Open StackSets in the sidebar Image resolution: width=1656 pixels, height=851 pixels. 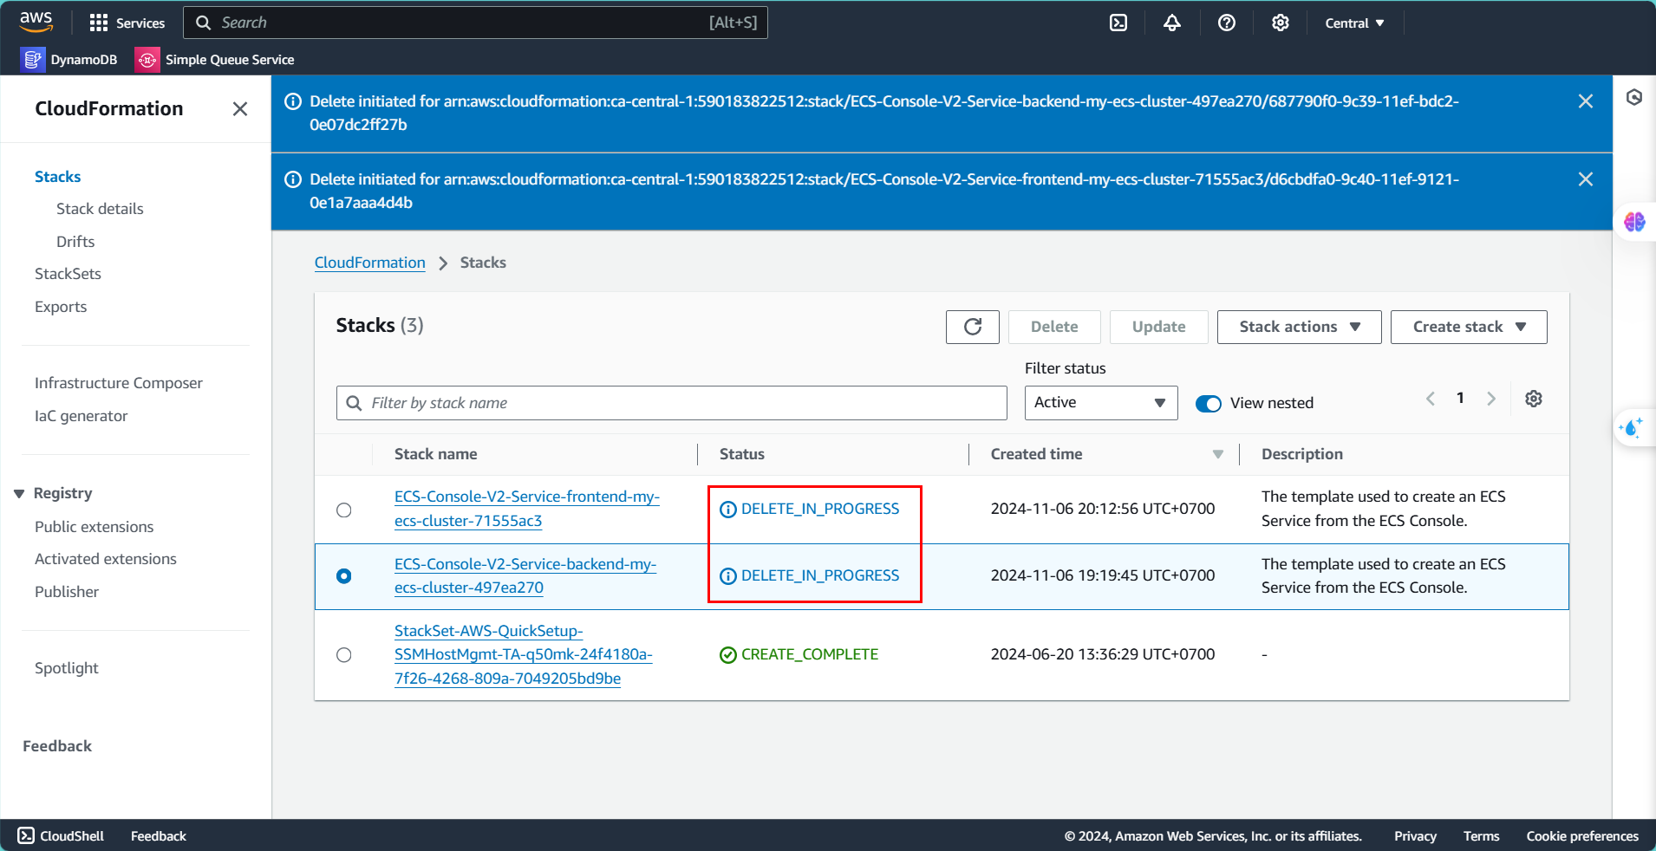(x=68, y=274)
